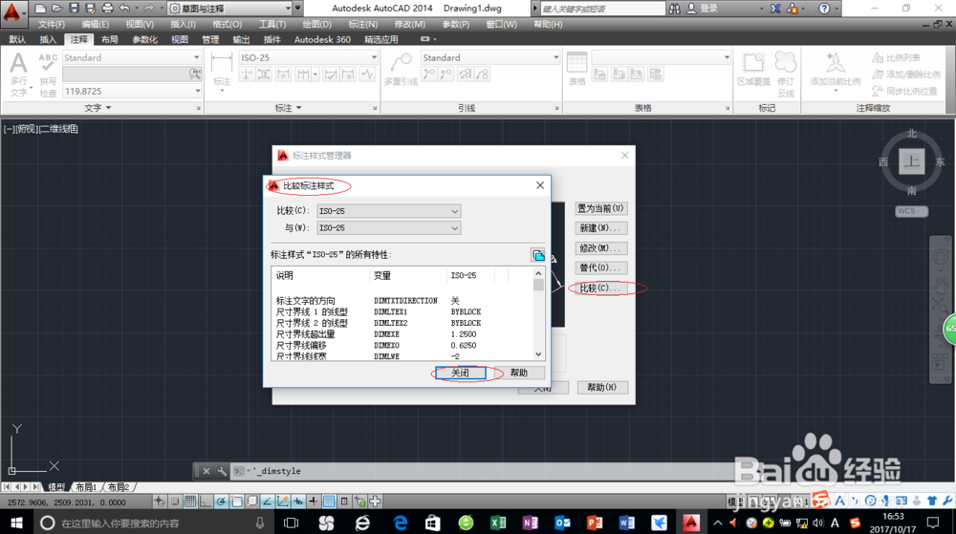This screenshot has width=956, height=534.
Task: Click 比较(C)... in dimension style manager
Action: (600, 288)
